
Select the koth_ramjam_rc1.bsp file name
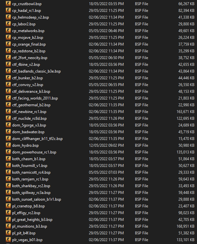[30, 179]
